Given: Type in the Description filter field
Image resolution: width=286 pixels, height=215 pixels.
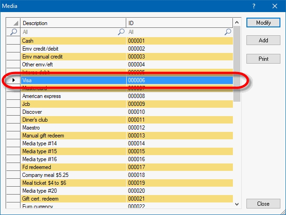Looking at the screenshot, I should click(x=69, y=32).
